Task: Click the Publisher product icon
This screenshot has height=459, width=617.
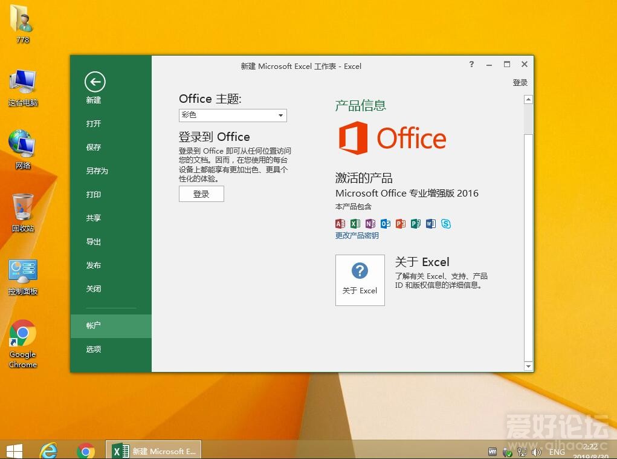Action: click(x=416, y=224)
